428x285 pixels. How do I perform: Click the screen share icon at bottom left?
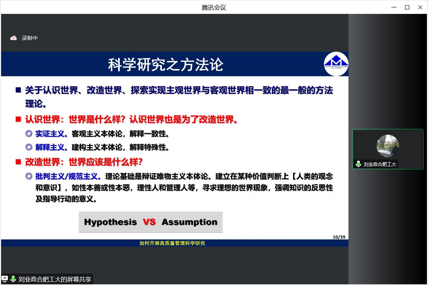click(5, 279)
